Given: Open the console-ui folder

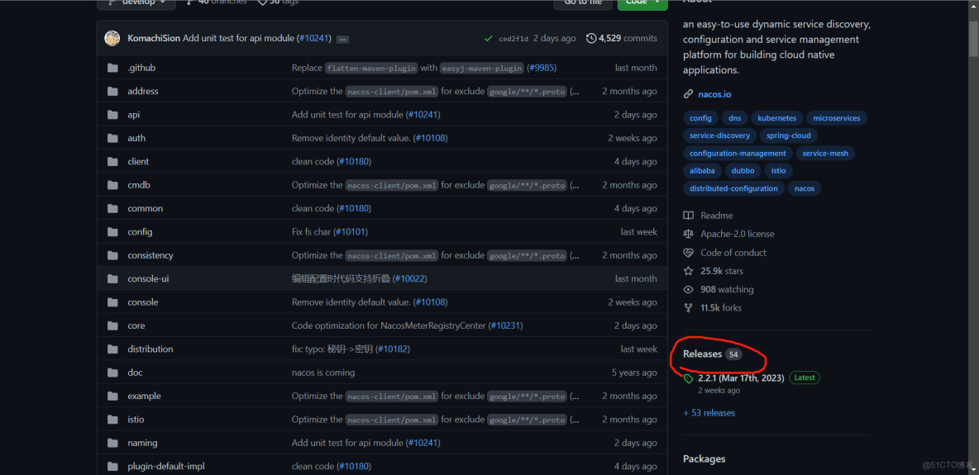Looking at the screenshot, I should pos(148,279).
